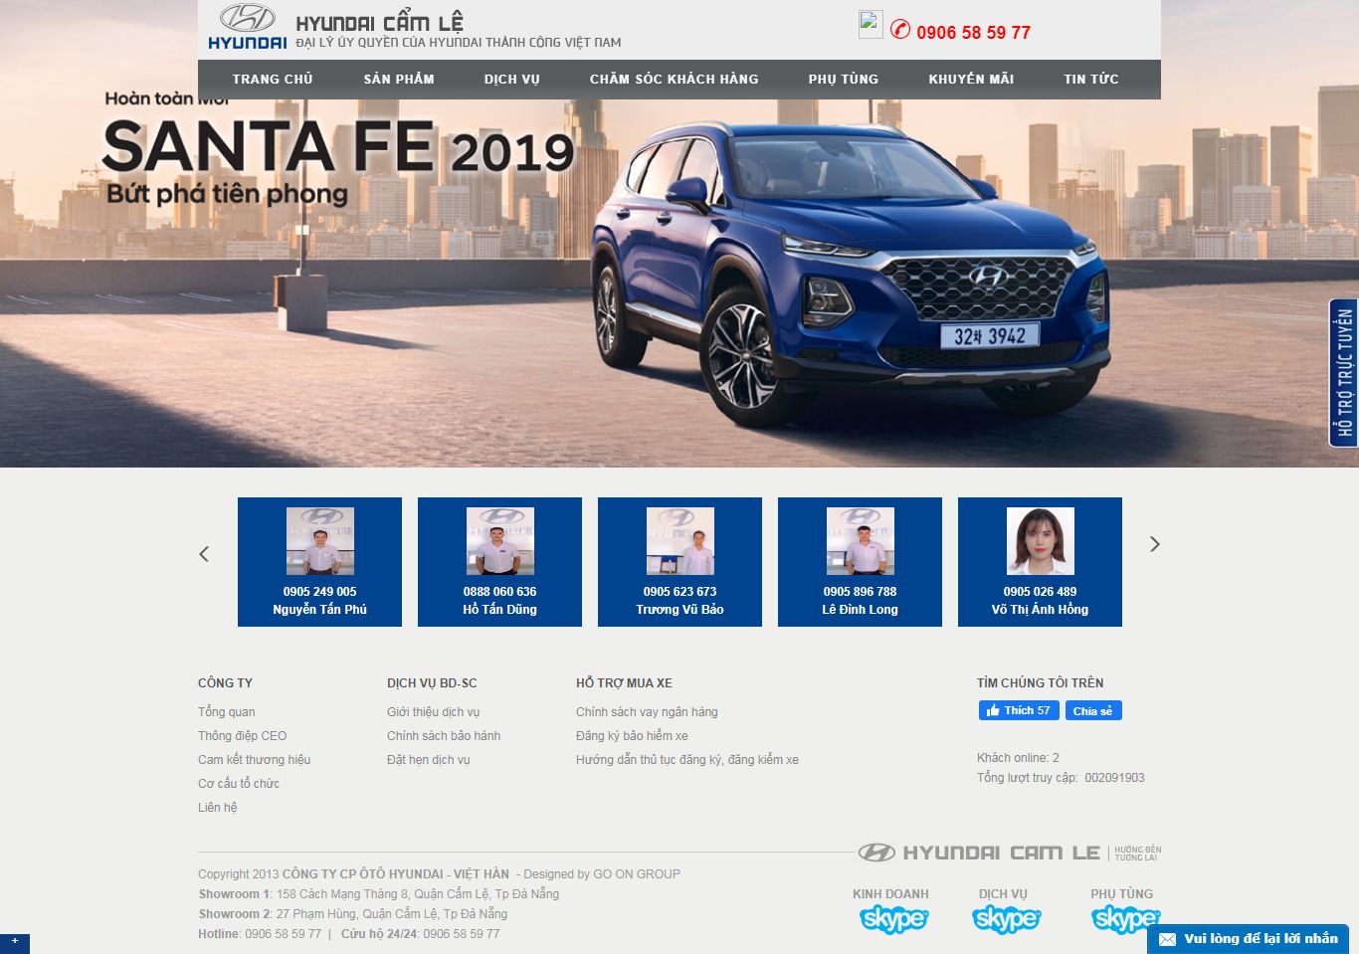This screenshot has height=954, width=1359.
Task: Open the Khuyến Mãi menu
Action: [972, 79]
